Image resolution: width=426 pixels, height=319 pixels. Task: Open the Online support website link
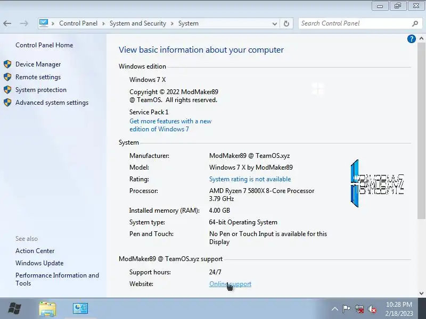[x=230, y=284]
